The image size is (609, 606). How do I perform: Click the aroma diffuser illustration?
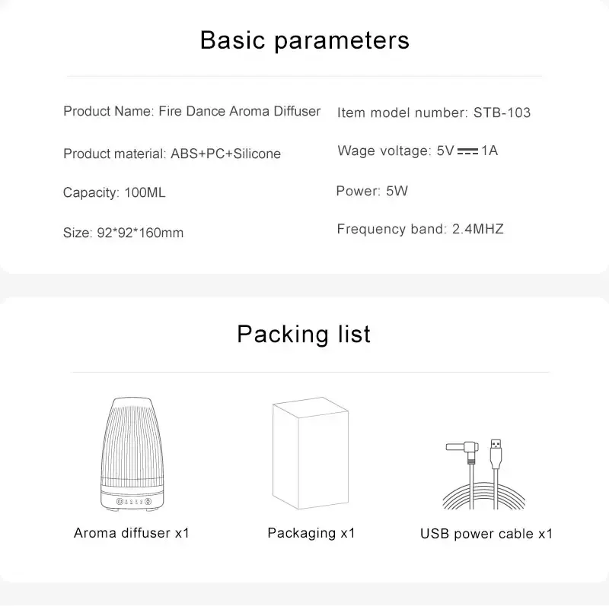[132, 454]
